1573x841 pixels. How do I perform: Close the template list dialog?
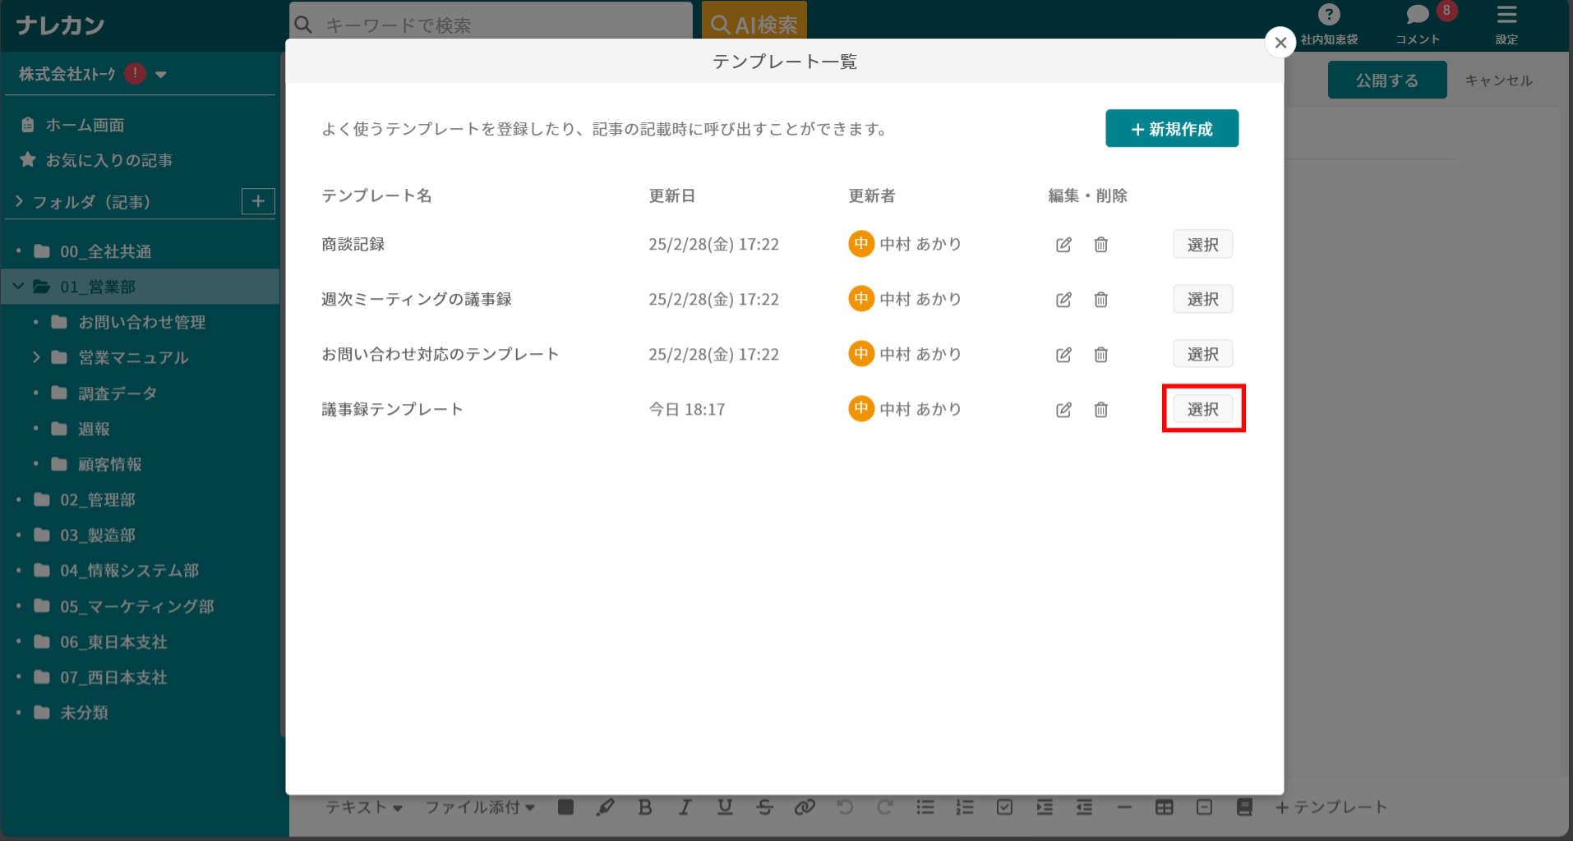(x=1280, y=43)
